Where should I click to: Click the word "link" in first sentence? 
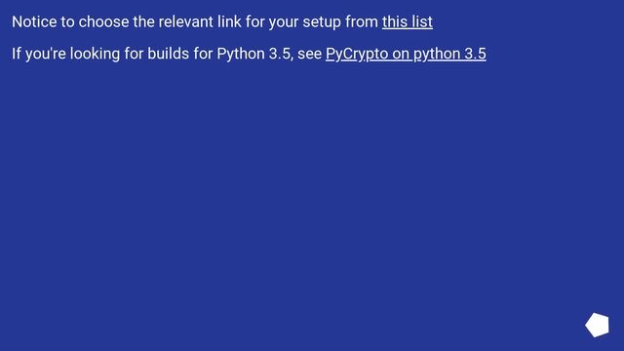click(x=229, y=21)
